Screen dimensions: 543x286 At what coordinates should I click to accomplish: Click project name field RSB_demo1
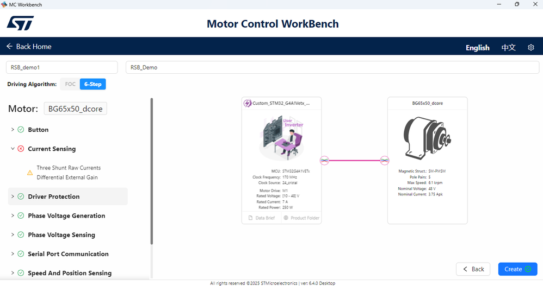61,67
